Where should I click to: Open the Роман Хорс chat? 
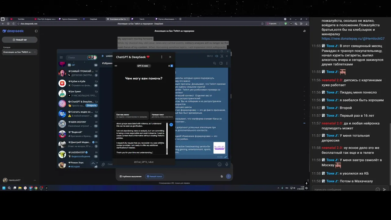[x=78, y=164]
